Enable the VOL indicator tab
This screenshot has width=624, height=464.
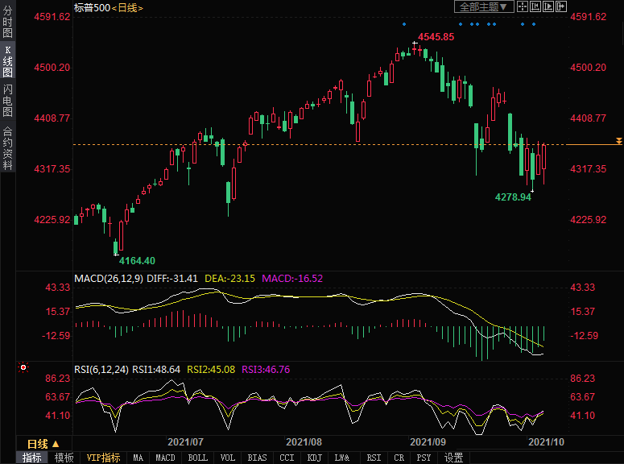click(228, 458)
